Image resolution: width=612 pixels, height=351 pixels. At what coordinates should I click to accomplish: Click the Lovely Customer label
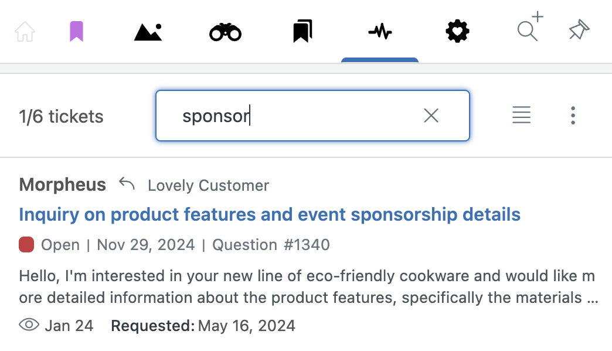(209, 185)
